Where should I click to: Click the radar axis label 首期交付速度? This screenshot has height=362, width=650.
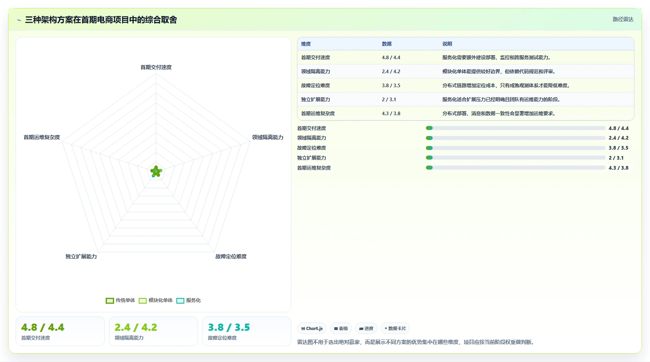156,67
